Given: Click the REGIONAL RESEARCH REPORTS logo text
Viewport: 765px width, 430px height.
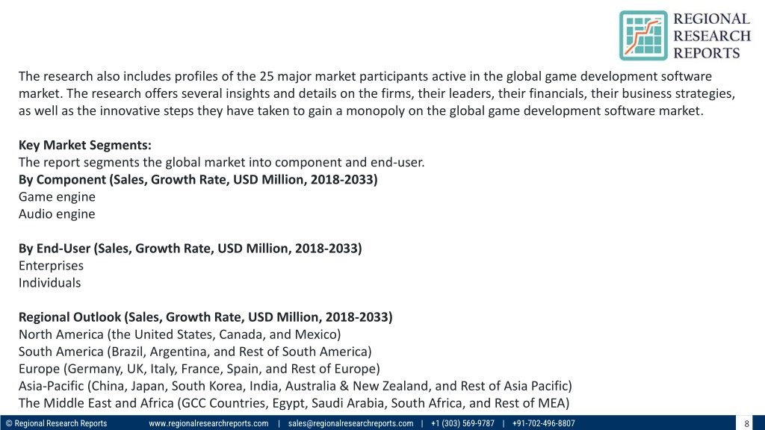Looking at the screenshot, I should (x=712, y=36).
